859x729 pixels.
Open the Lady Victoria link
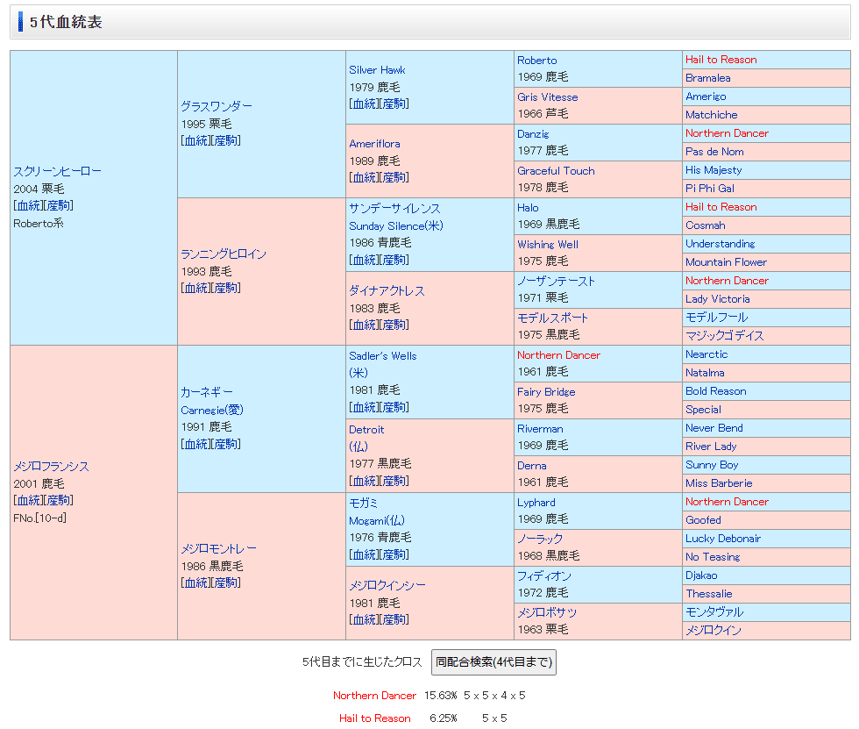coord(717,299)
